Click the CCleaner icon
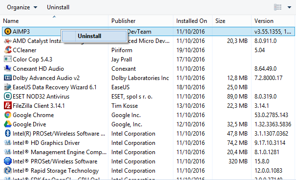 click(8, 50)
